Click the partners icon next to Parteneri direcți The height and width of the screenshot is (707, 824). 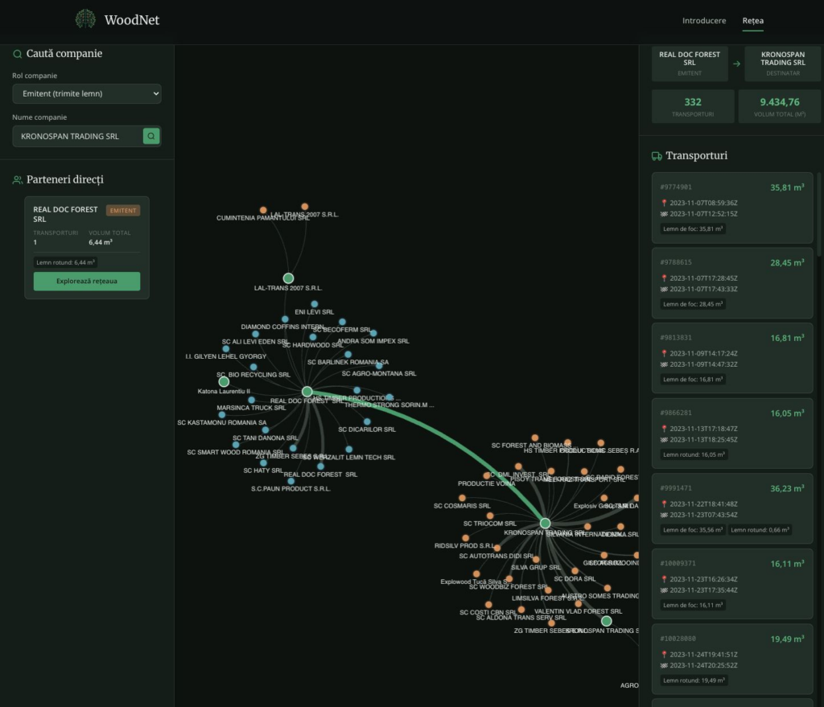17,180
